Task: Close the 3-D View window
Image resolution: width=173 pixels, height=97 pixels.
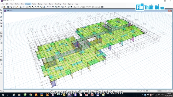Action: click(170, 11)
